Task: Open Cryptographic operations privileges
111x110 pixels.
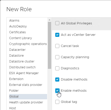Action: point(28,44)
